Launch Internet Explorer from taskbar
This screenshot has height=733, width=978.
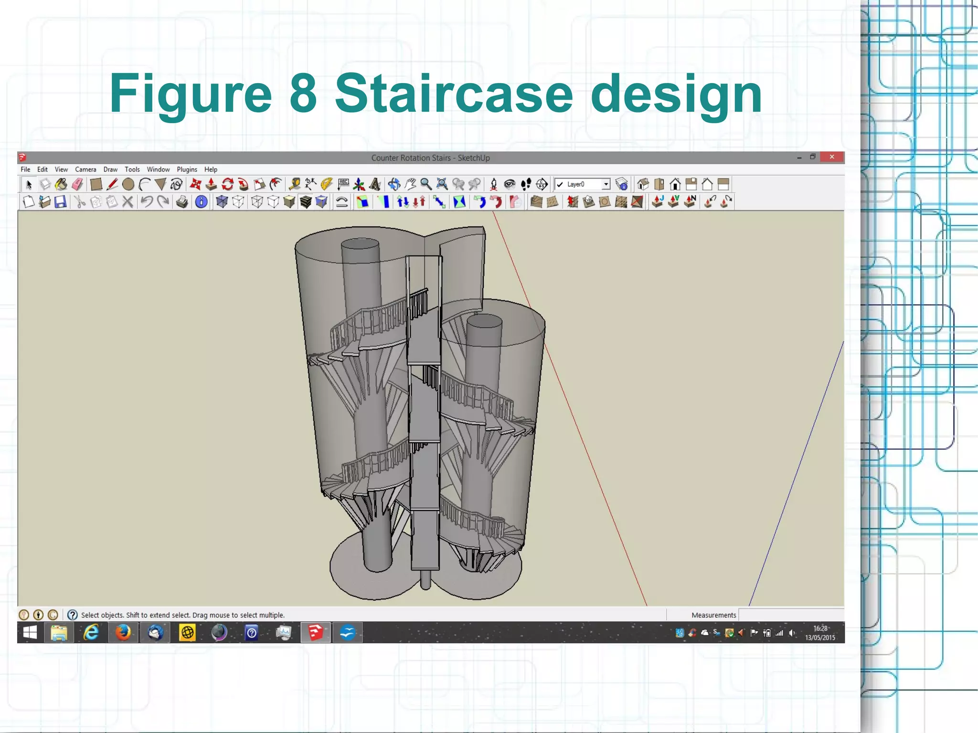tap(91, 633)
